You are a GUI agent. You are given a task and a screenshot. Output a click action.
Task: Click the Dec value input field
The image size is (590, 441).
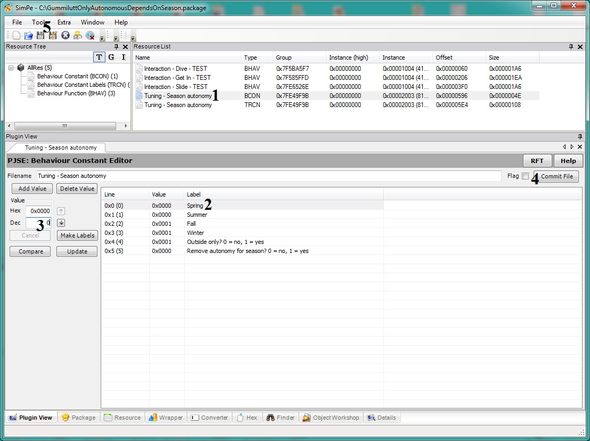(x=38, y=223)
